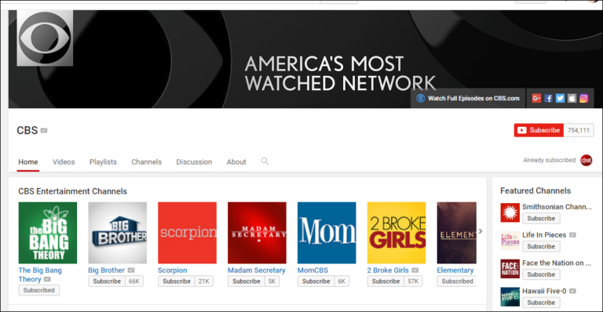The width and height of the screenshot is (603, 312).
Task: Click Subscribed button under Elementary
Action: click(456, 281)
